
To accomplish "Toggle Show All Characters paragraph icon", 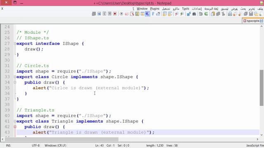I will tap(153, 14).
